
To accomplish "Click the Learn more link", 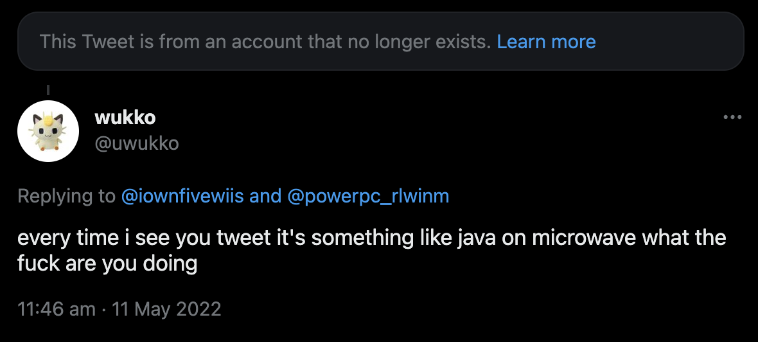I will [546, 42].
